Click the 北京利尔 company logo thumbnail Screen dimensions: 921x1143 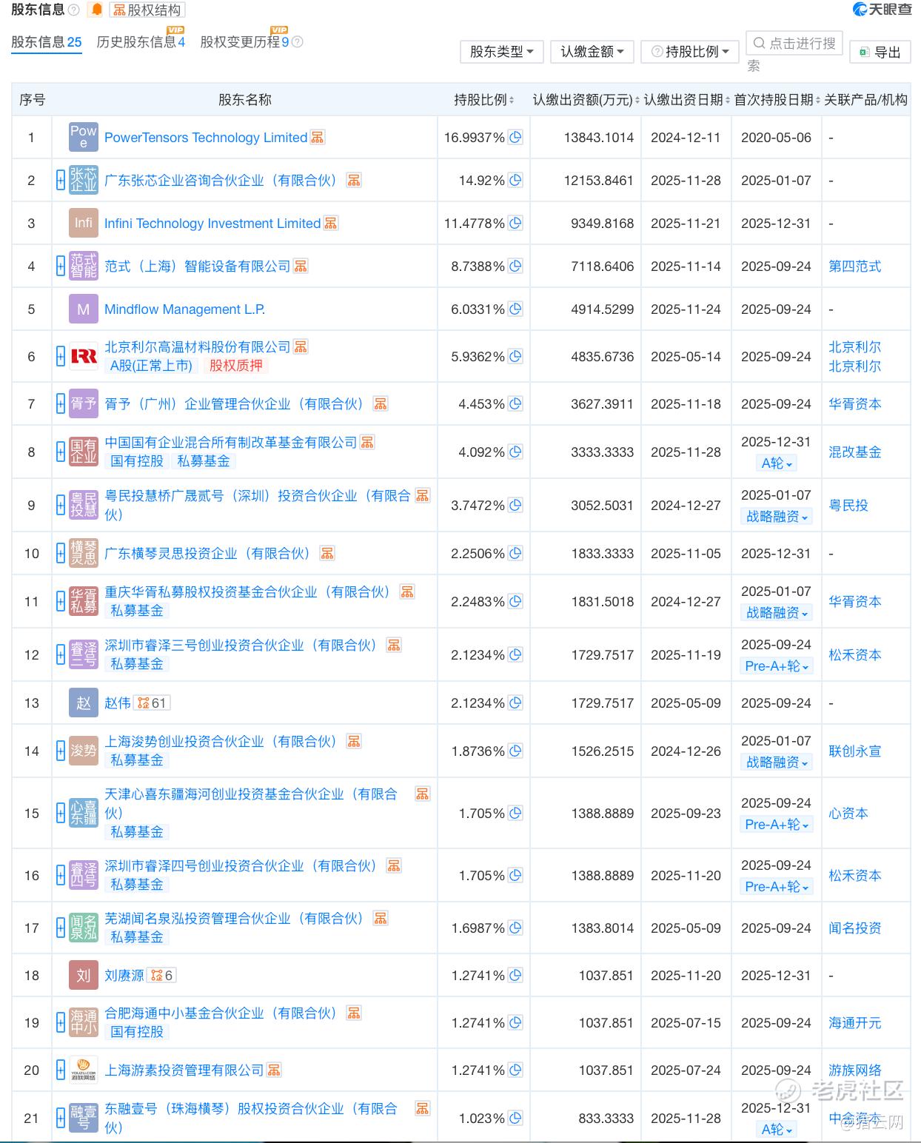(84, 356)
